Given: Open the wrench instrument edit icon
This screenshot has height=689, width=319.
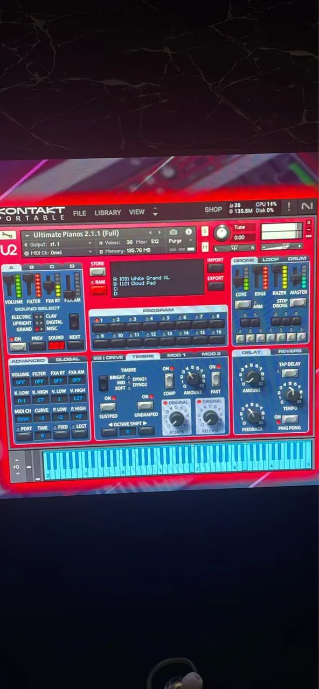Looking at the screenshot, I should click(8, 236).
